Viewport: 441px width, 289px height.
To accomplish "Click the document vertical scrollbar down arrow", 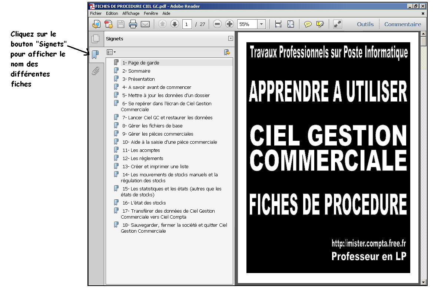I will [423, 282].
